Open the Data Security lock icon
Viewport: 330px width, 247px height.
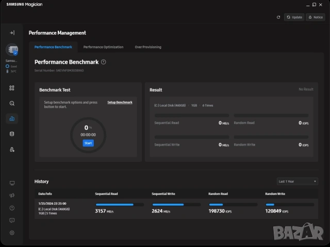point(12,149)
